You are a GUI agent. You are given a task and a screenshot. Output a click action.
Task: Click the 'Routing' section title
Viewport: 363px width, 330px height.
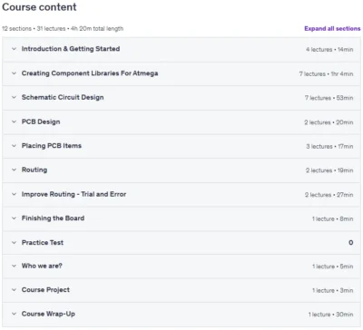pos(34,170)
